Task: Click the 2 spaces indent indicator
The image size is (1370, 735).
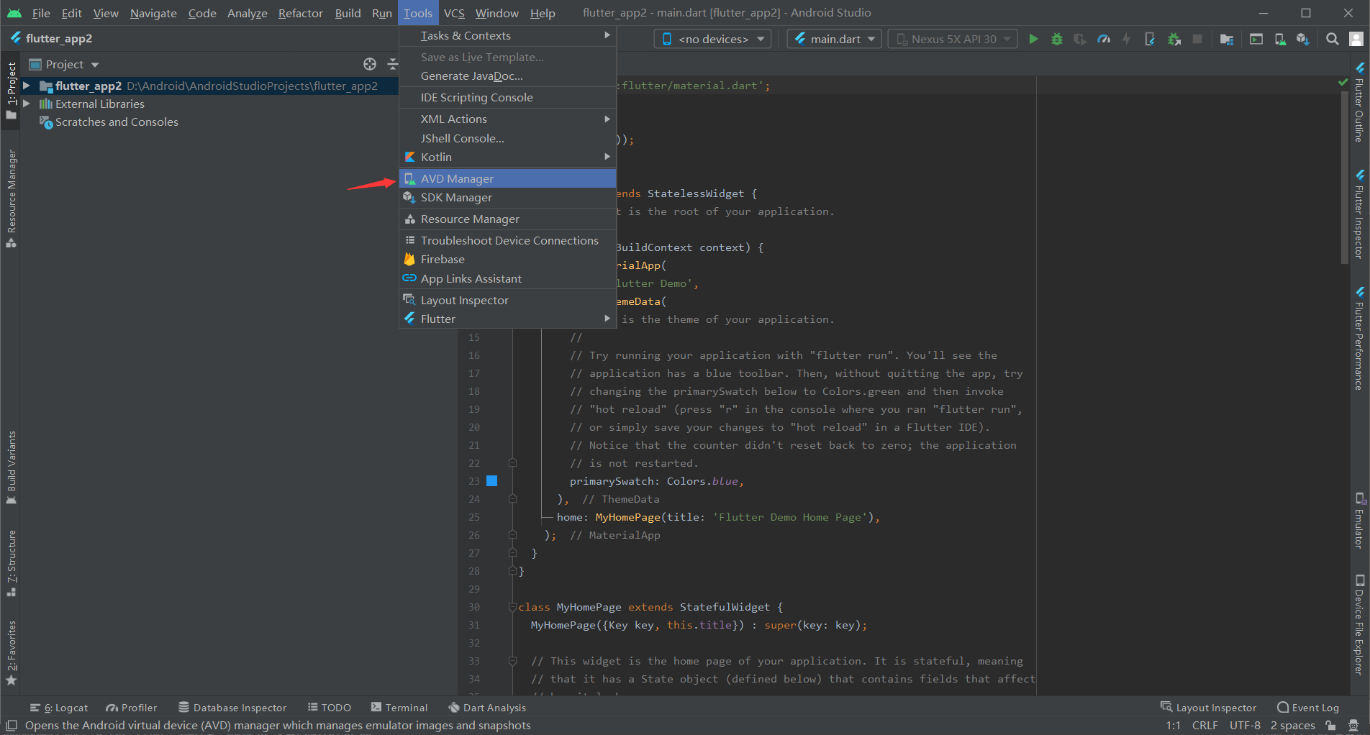Action: click(1292, 725)
